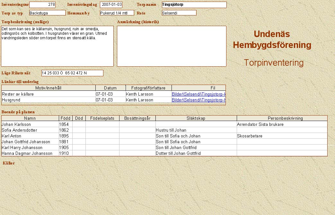335x215 pixels.
Task: Select the Läge Rikets nät coordinates field
Action: pyautogui.click(x=72, y=73)
